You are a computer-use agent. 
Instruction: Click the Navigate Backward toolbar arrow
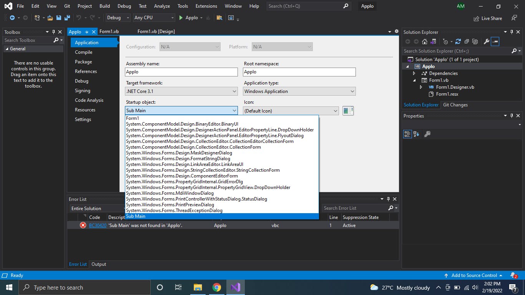coord(12,18)
